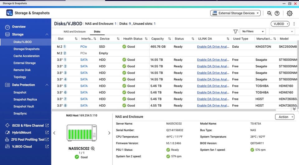
Task: Launch VJBOD Cloud from the sidebar
Action: point(22,147)
